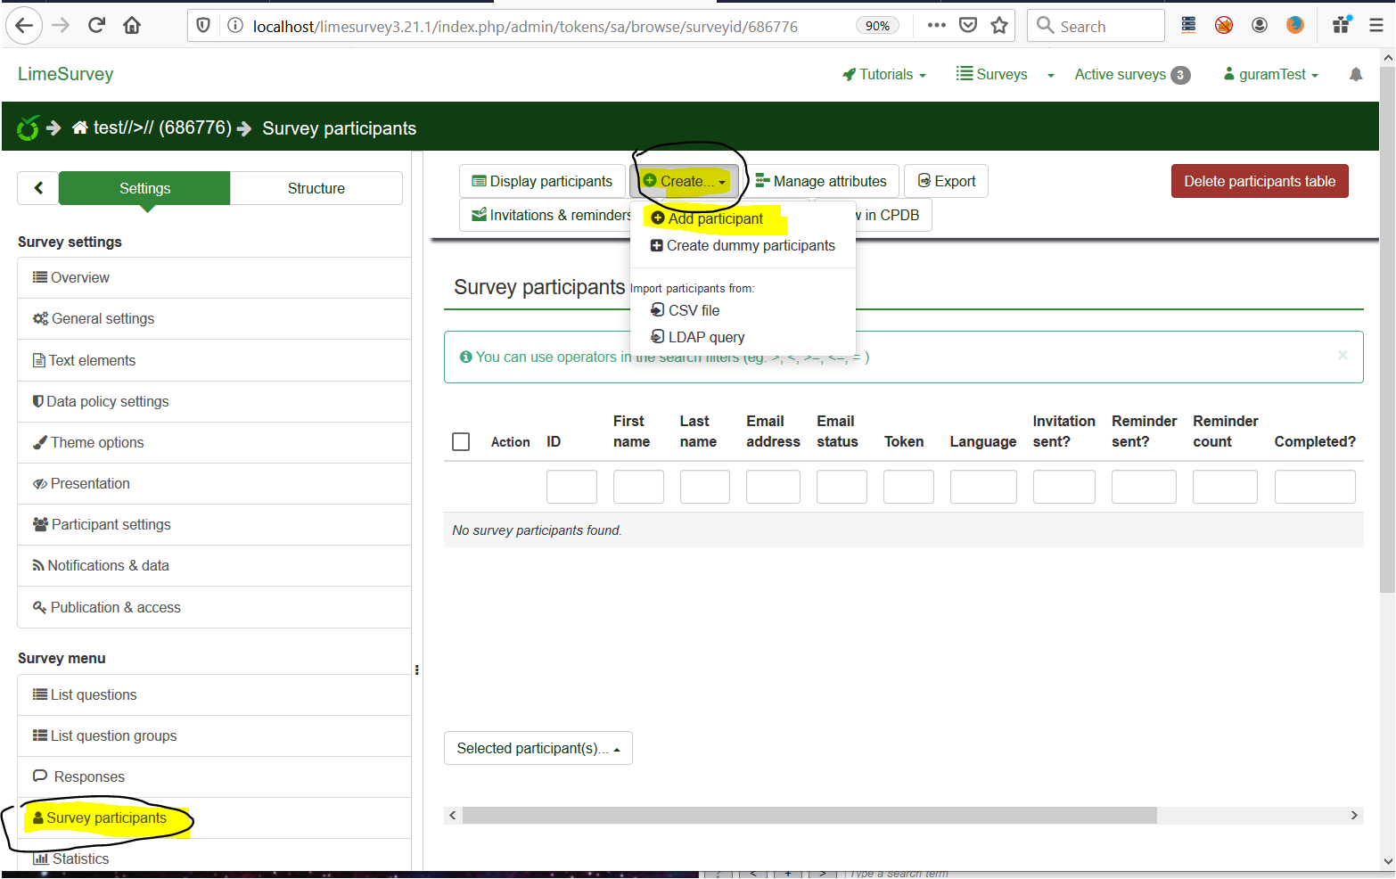Reload the page with refresh icon
Viewport: 1396px width, 879px height.
point(96,26)
